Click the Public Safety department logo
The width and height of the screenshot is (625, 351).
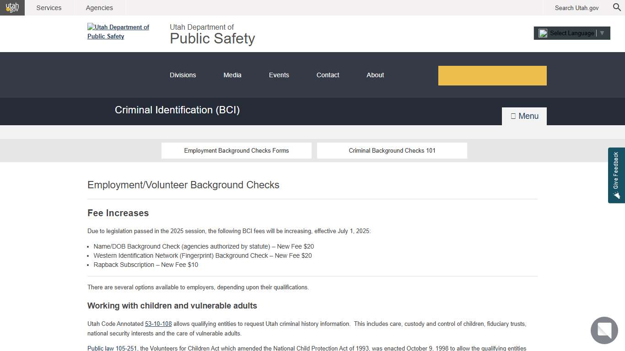[x=118, y=32]
